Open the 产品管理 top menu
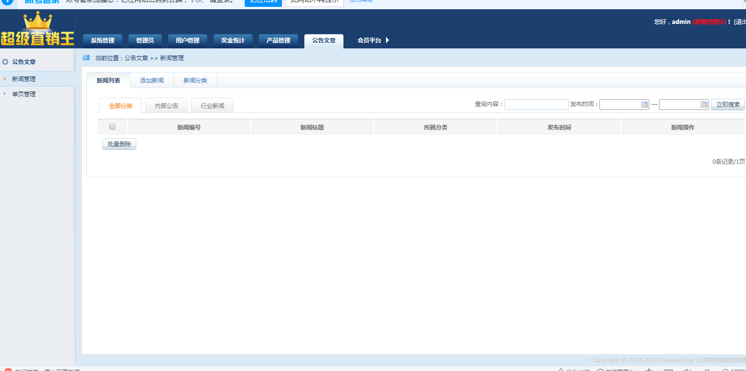 278,41
